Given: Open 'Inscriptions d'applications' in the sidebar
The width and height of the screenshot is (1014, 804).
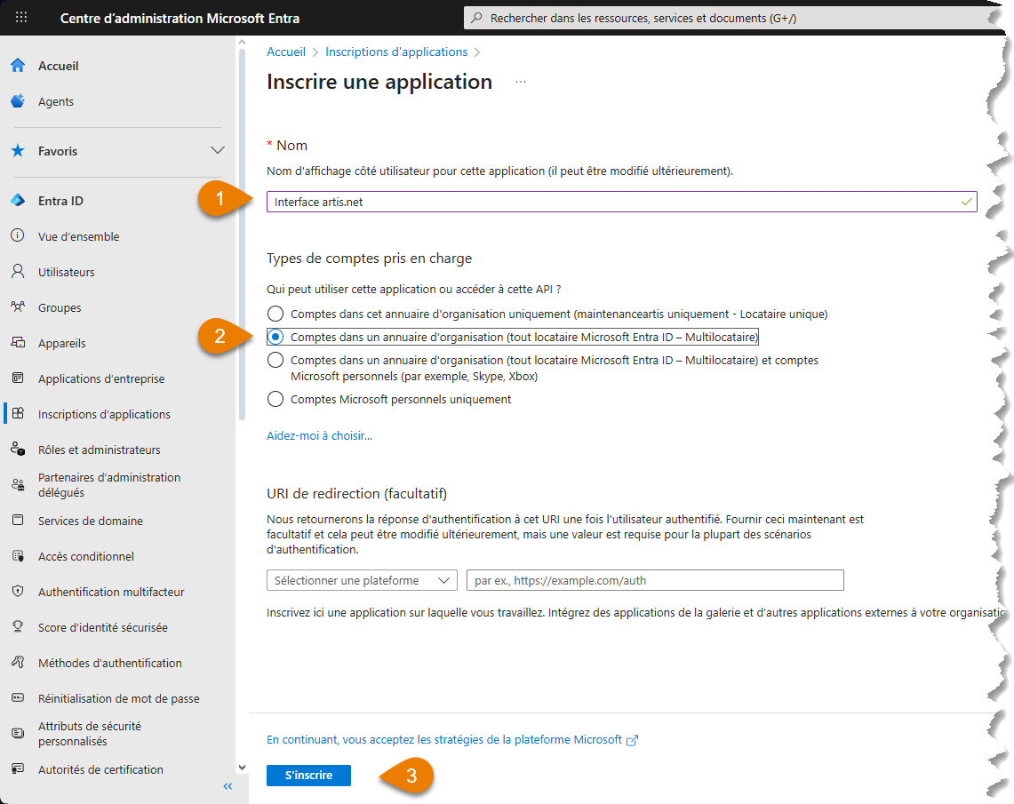Looking at the screenshot, I should 104,414.
